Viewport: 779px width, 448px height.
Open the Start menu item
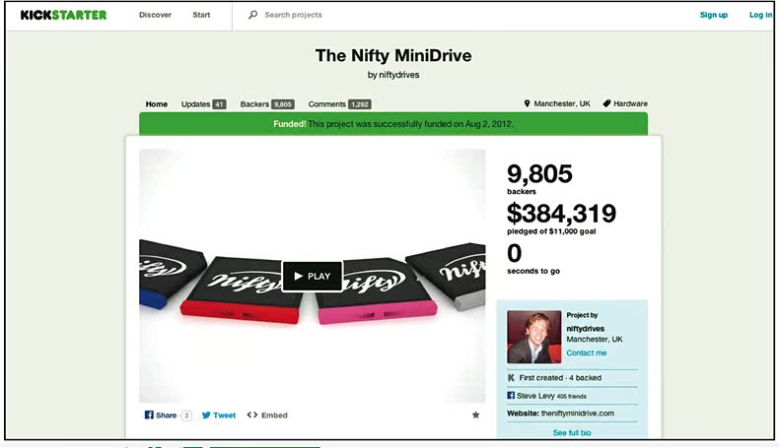(x=201, y=15)
